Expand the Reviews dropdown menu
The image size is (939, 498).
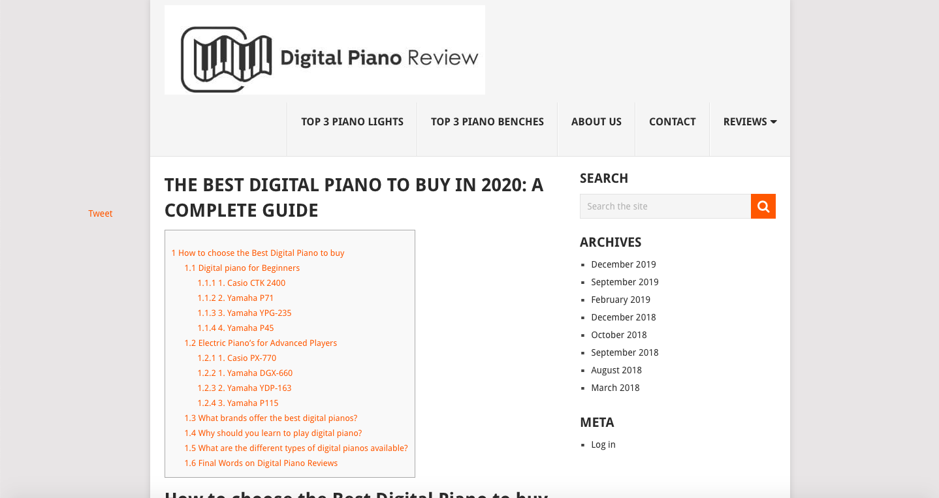pyautogui.click(x=750, y=121)
